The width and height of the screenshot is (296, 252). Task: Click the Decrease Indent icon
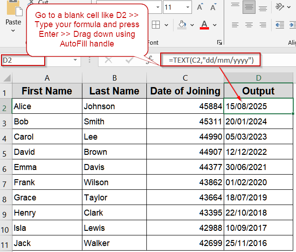point(279,25)
